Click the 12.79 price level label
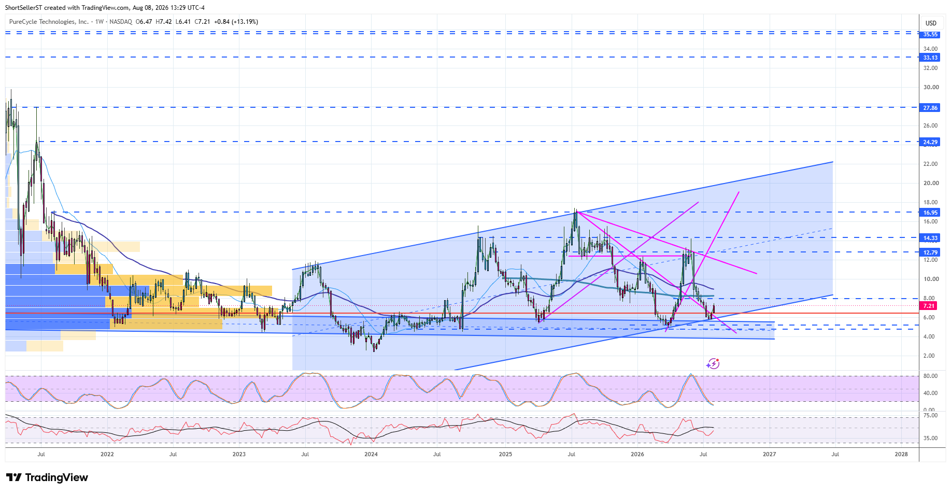The image size is (951, 493). [930, 252]
